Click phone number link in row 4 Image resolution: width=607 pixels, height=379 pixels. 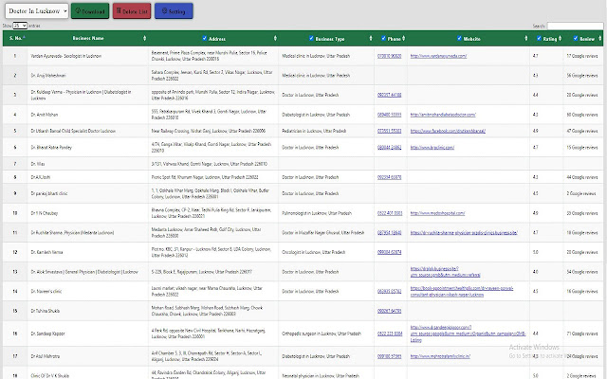coord(389,115)
